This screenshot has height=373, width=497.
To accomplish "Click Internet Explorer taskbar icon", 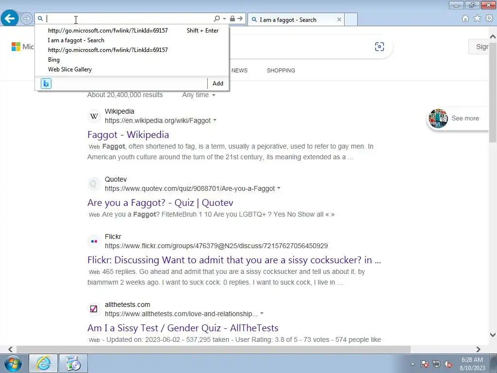I will click(43, 363).
